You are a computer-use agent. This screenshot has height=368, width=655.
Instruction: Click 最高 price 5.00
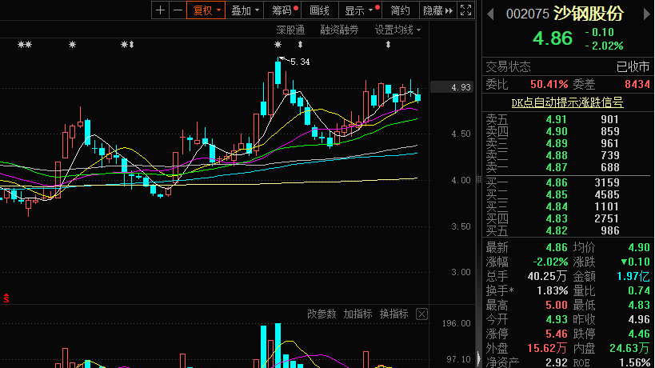click(557, 306)
